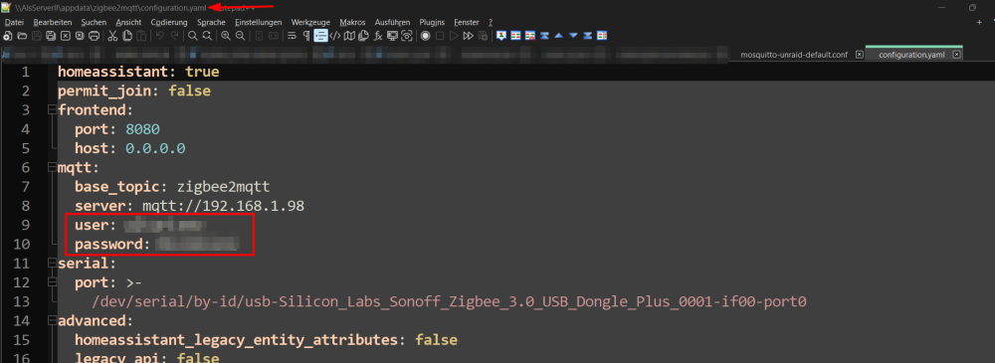This screenshot has height=363, width=995.
Task: Jump to first difference compare icon
Action: (544, 36)
